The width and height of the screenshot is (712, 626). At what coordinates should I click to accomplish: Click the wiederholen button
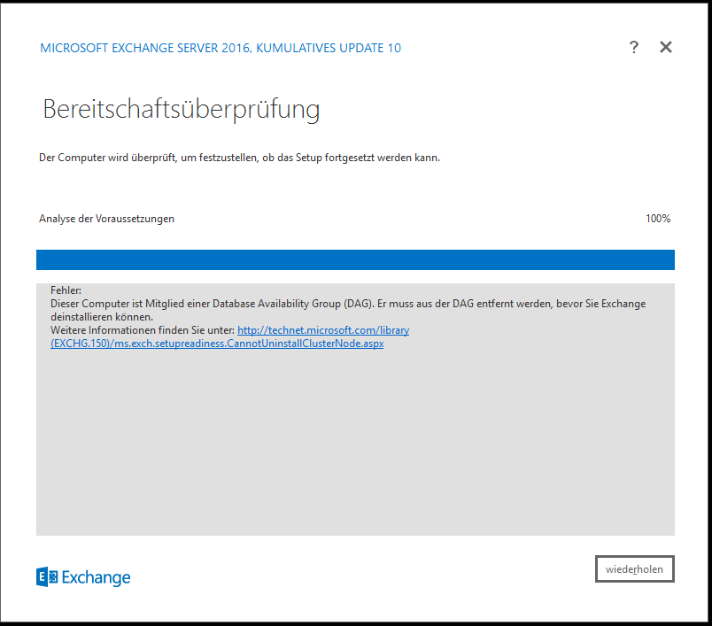point(634,568)
